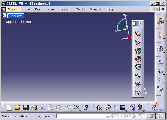
Task: Restore the inner Product1 document window
Action: (x=157, y=9)
